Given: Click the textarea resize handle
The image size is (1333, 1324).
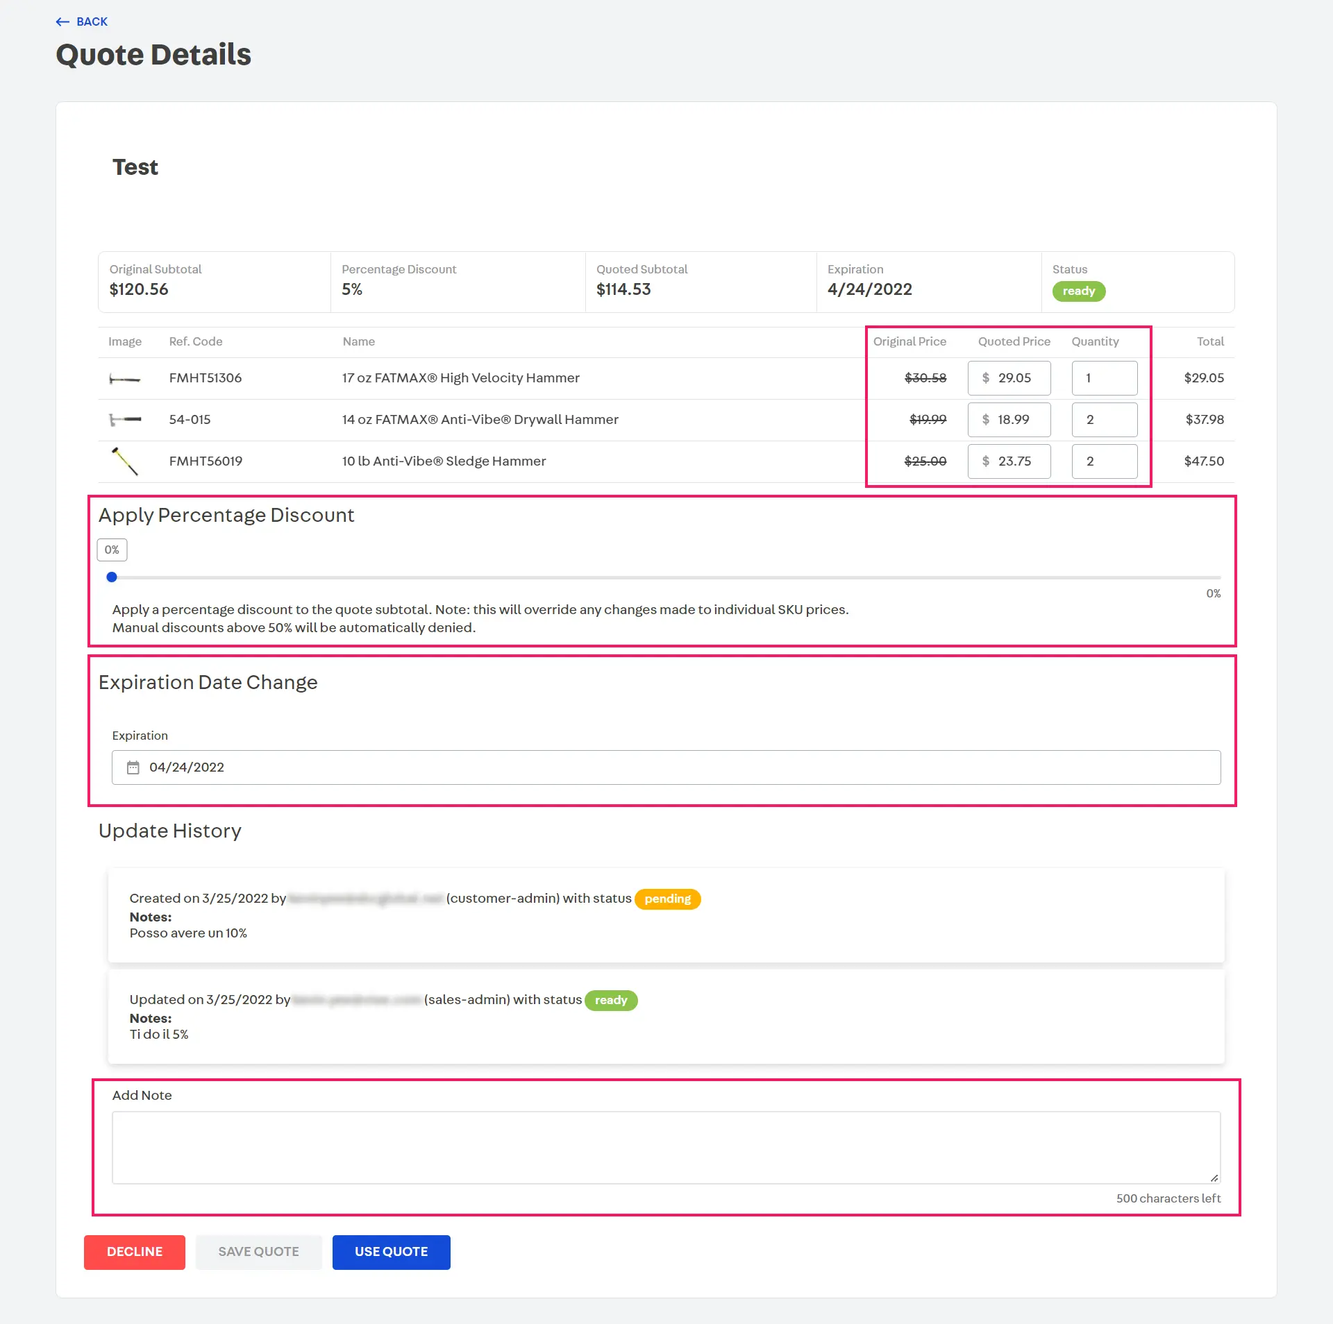Looking at the screenshot, I should tap(1214, 1178).
